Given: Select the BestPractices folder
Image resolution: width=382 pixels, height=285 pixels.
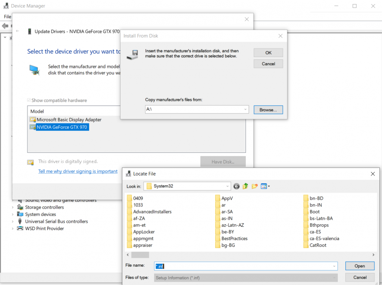Looking at the screenshot, I should [x=231, y=238].
